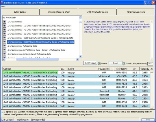
Task: Select '.243 Winchester (18-inch Barrel)' entry
Action: pyautogui.click(x=29, y=54)
